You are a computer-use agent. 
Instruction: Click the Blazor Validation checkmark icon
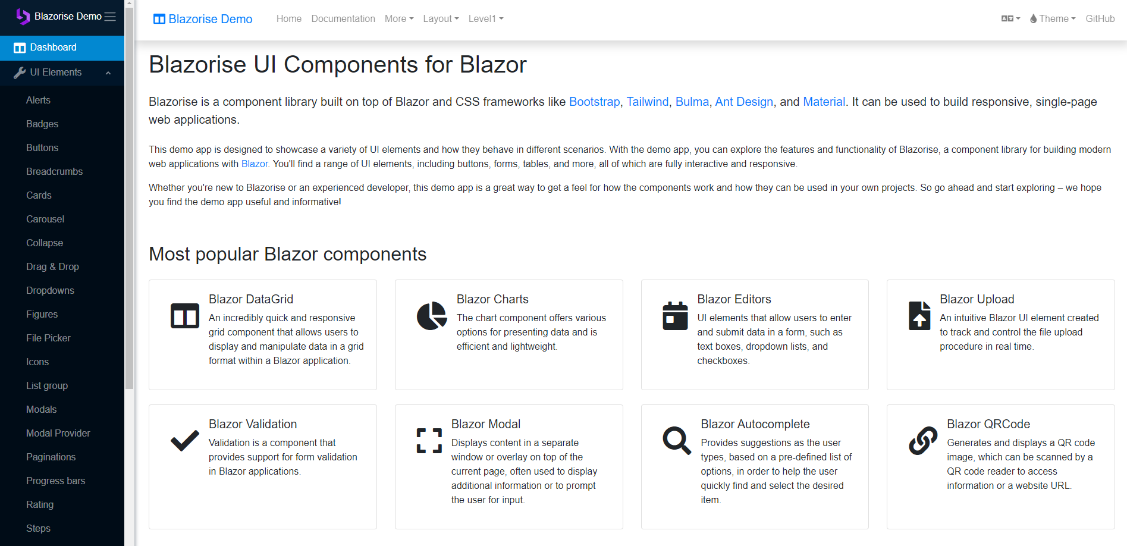click(184, 441)
